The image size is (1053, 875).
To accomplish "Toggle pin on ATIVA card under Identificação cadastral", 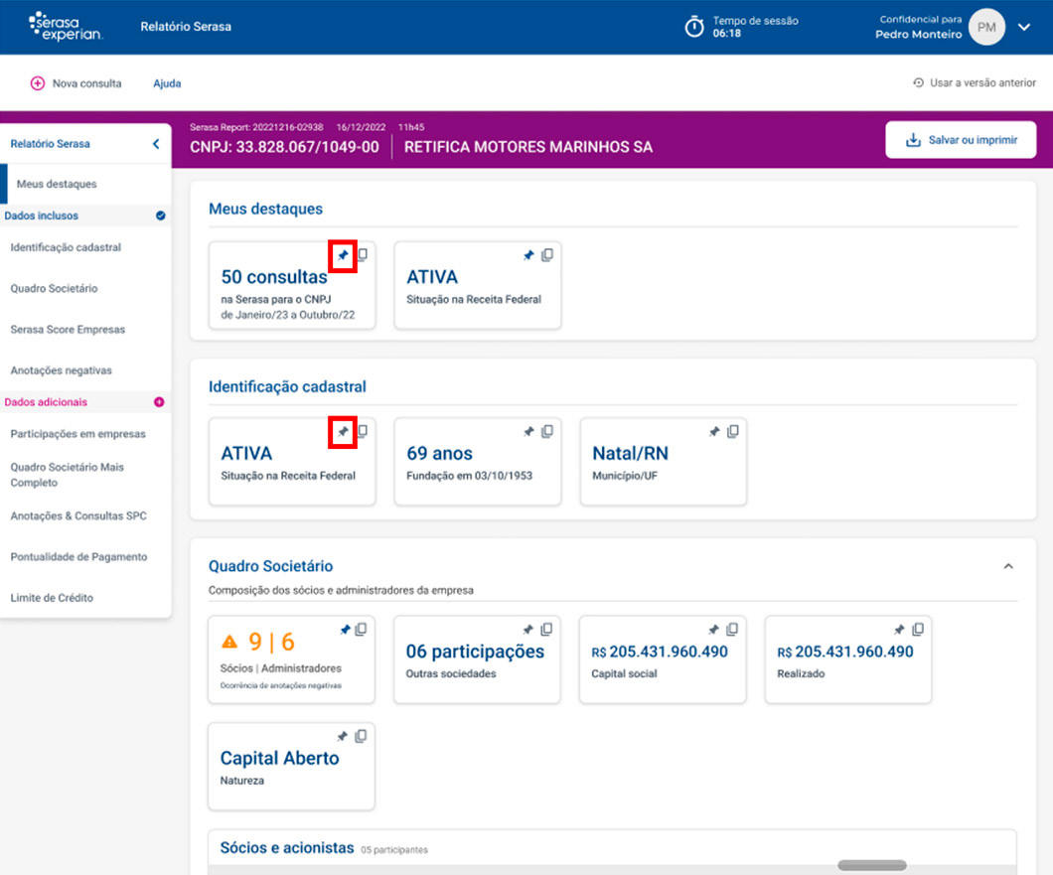I will tap(343, 432).
